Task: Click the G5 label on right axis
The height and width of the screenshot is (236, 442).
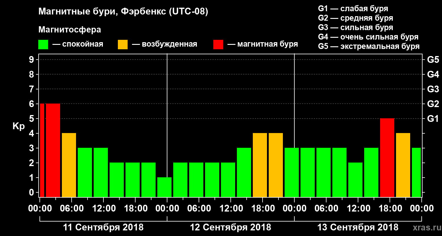Action: pyautogui.click(x=433, y=60)
